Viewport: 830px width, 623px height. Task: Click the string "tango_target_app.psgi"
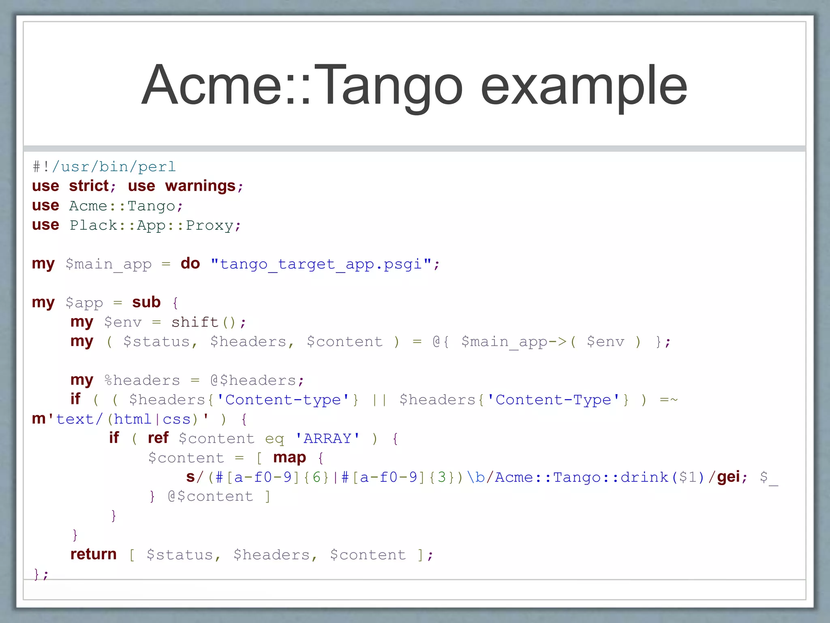pos(321,264)
